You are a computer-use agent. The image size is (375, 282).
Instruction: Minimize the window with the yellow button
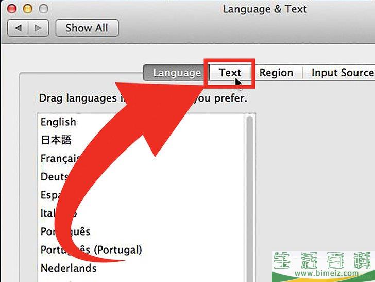27,9
